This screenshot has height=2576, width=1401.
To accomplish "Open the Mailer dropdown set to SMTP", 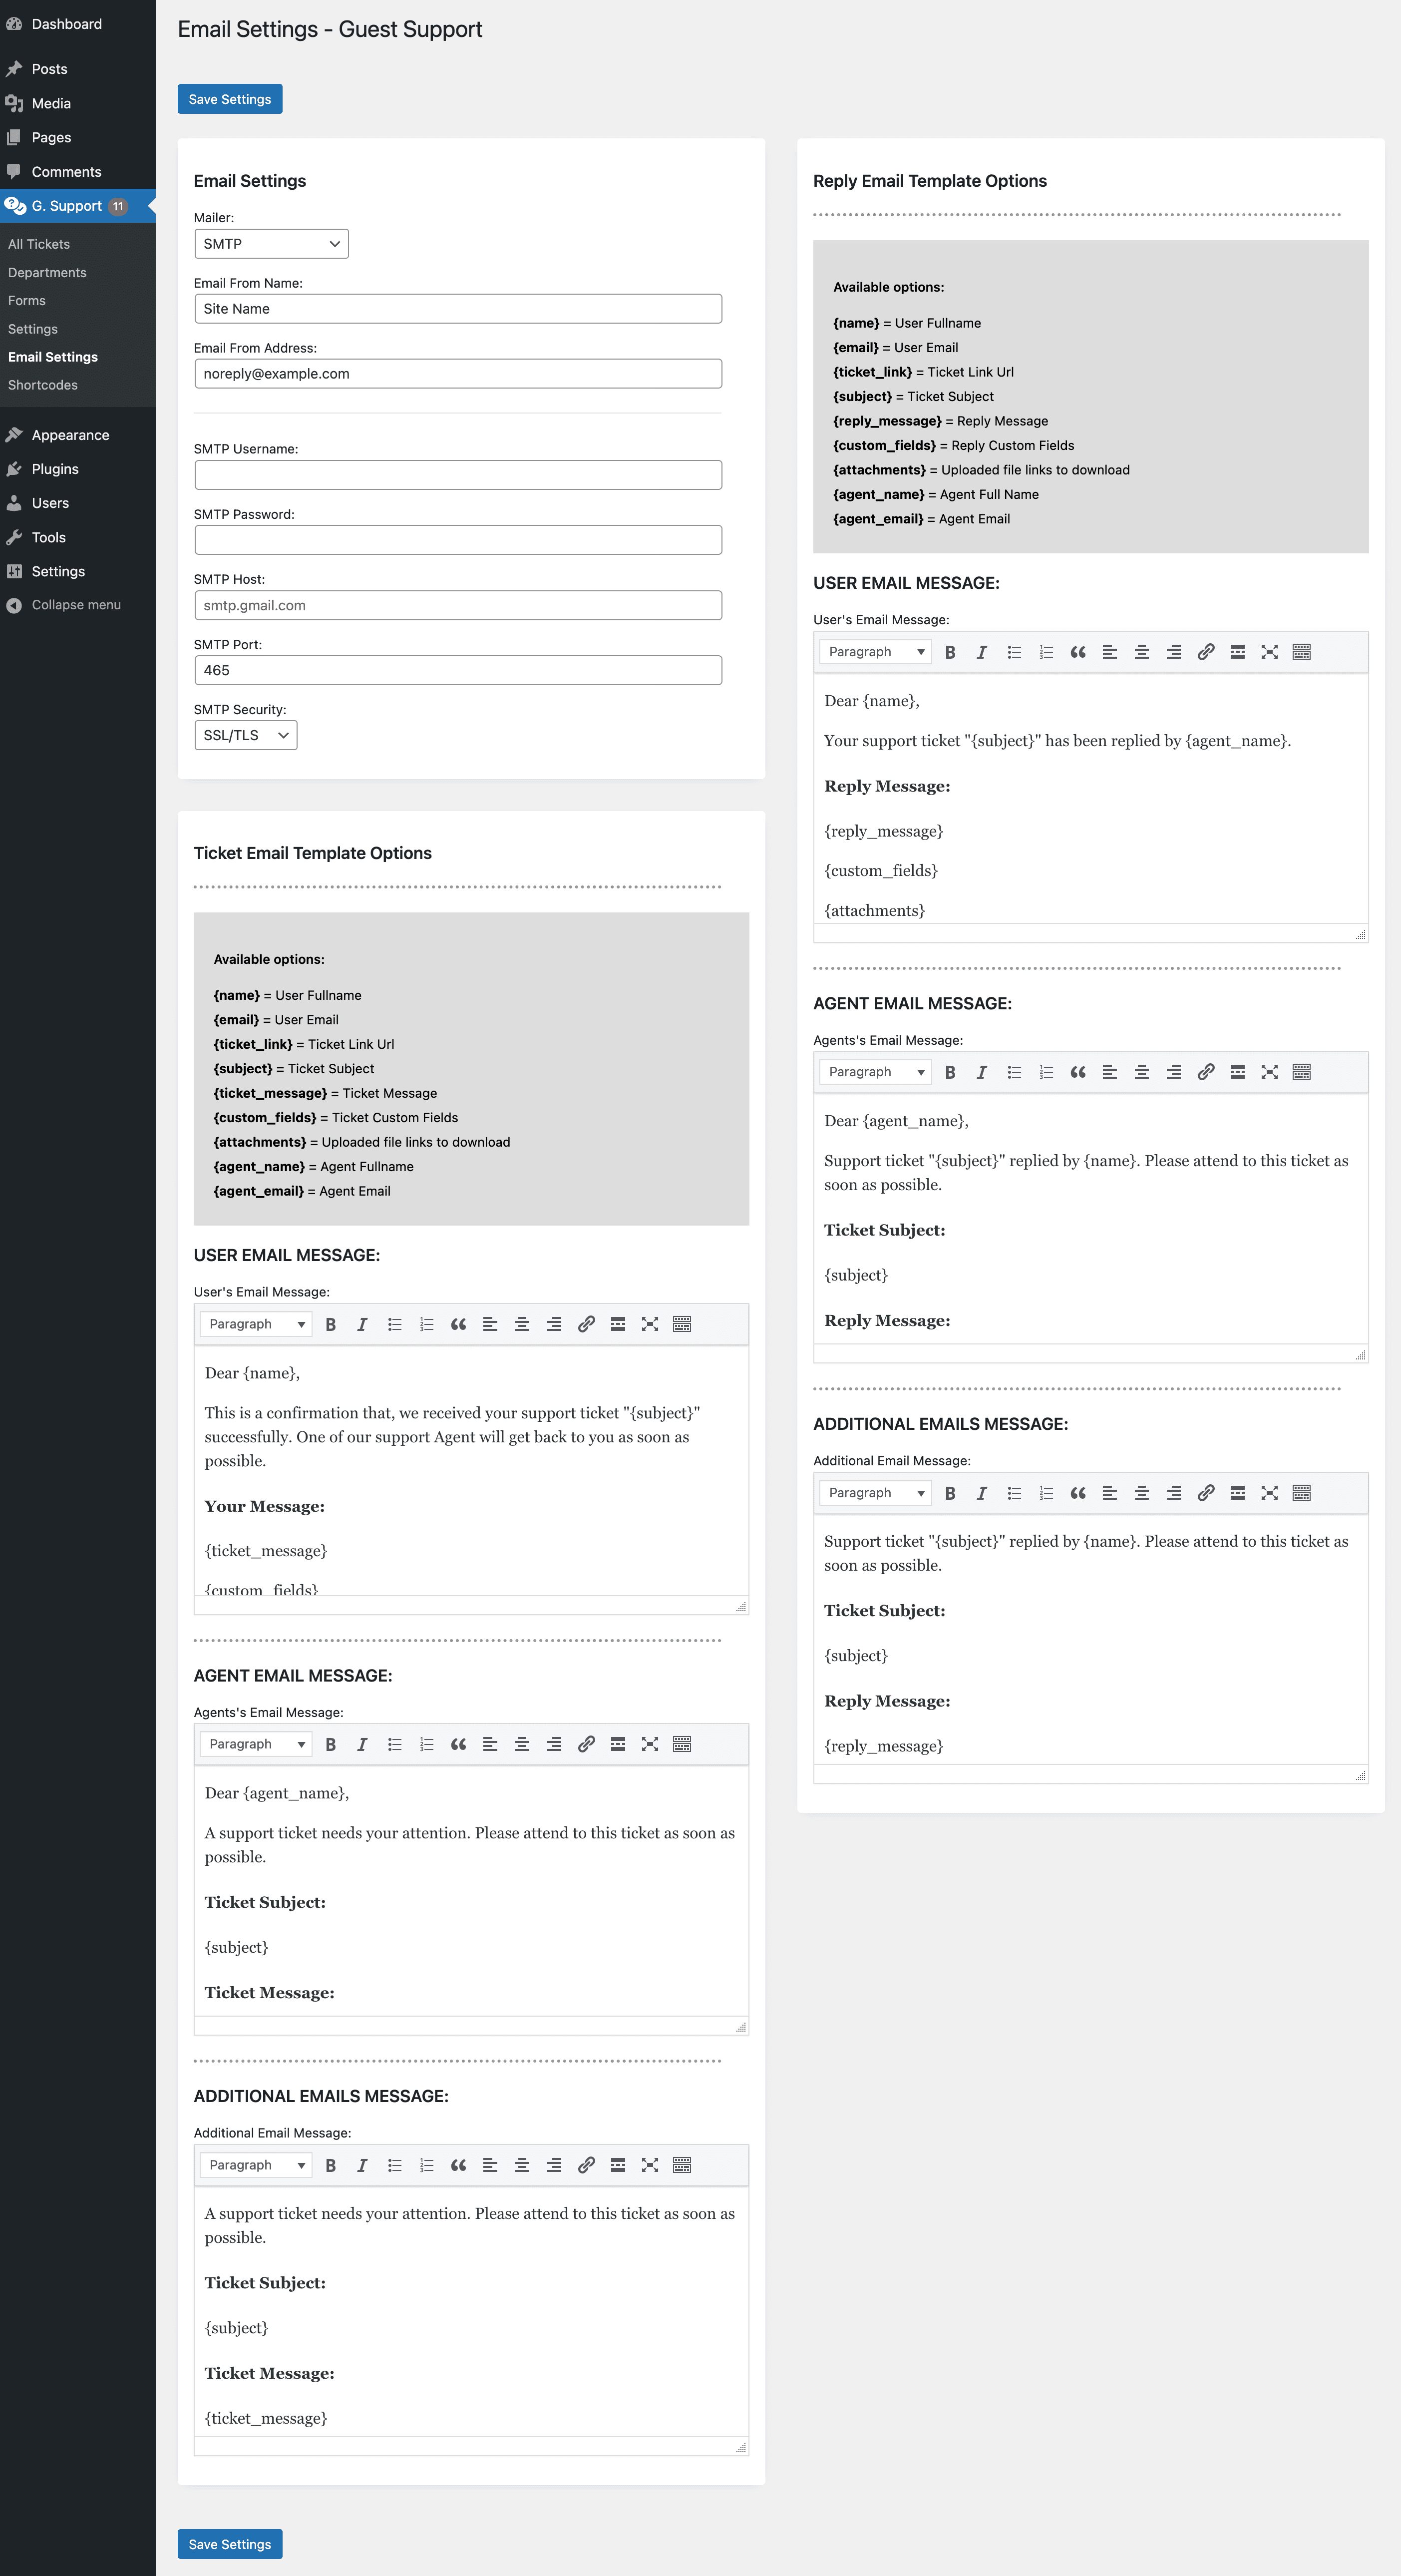I will point(271,244).
